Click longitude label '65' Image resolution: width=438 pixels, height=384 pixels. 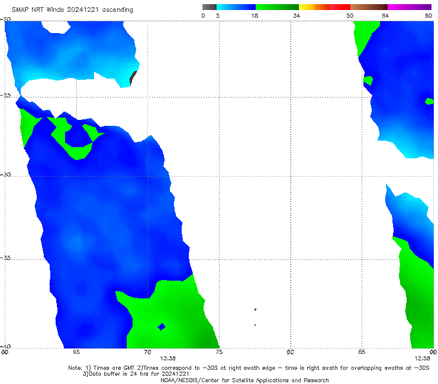tap(76, 352)
